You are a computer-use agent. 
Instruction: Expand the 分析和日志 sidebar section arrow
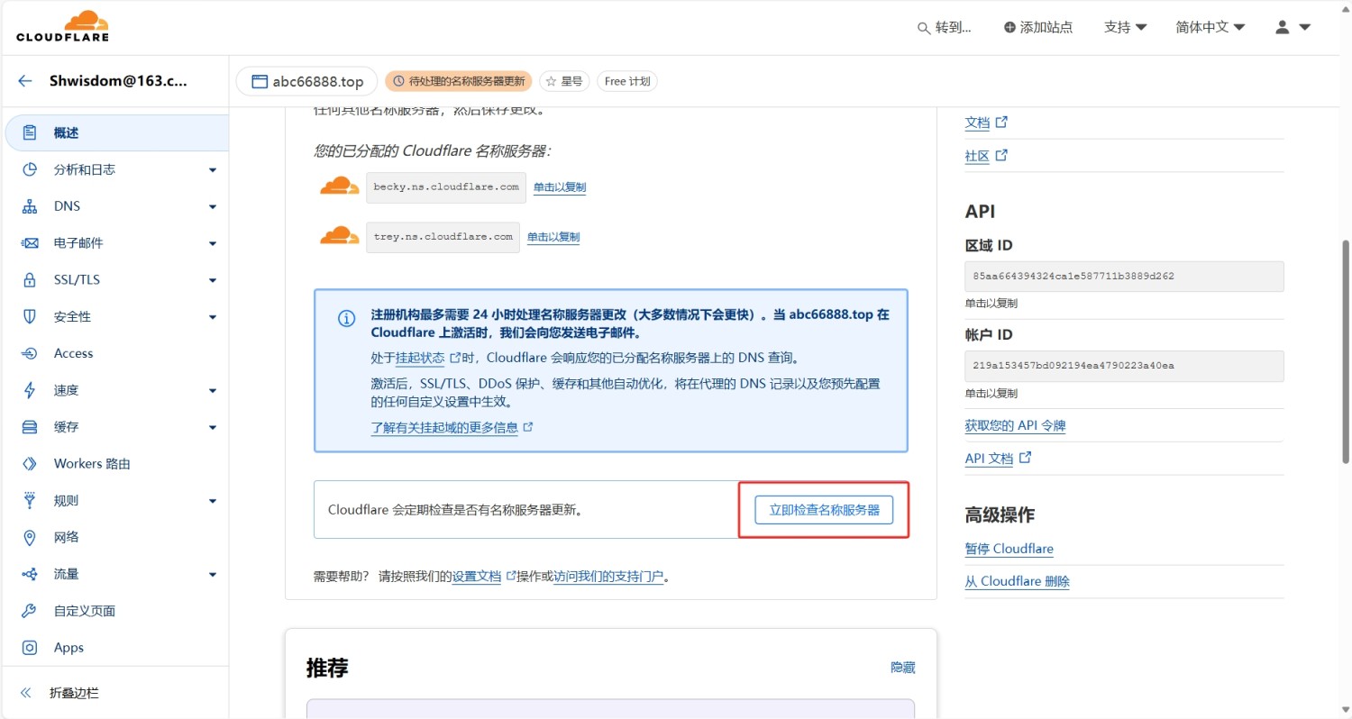213,170
